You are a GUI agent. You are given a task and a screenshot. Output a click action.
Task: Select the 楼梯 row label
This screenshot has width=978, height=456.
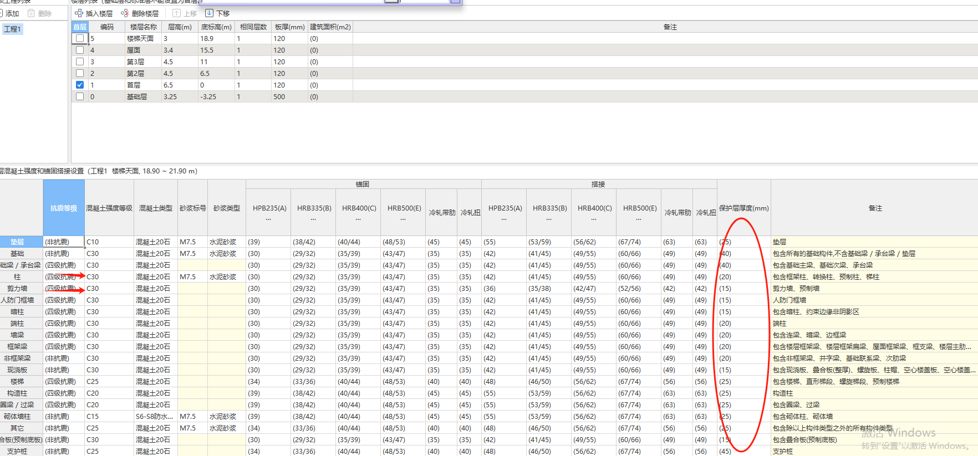[x=21, y=381]
